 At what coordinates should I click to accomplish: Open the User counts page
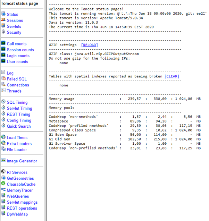tap(17, 62)
